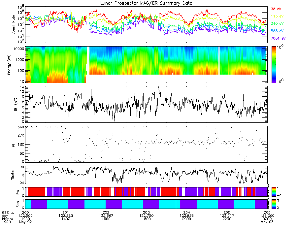Click the GSE longitude tick "205"
This screenshot has height=231, width=297.
click(x=227, y=213)
